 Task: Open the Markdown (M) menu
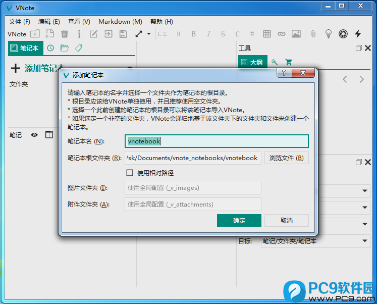click(x=120, y=22)
